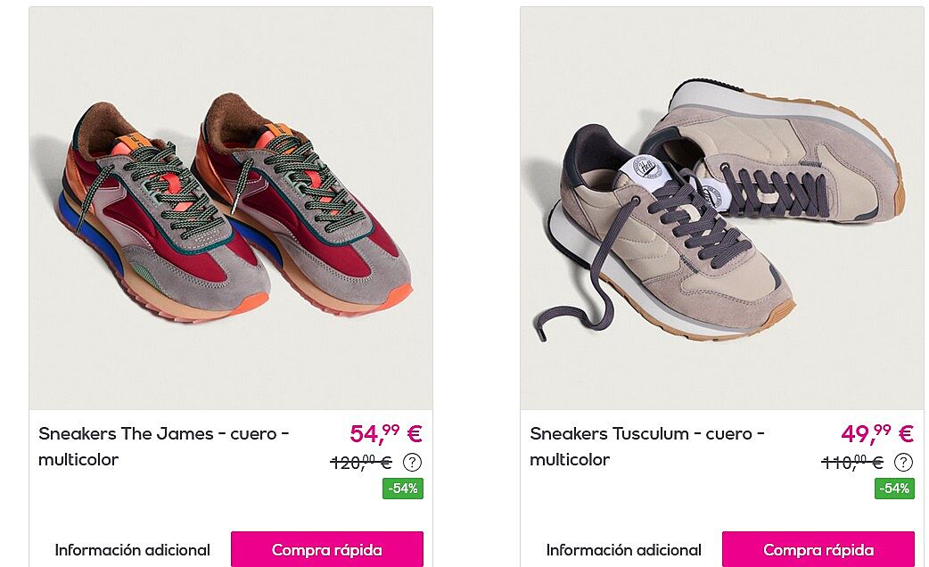Select the beige Tusculum sneakers product photo

click(722, 208)
